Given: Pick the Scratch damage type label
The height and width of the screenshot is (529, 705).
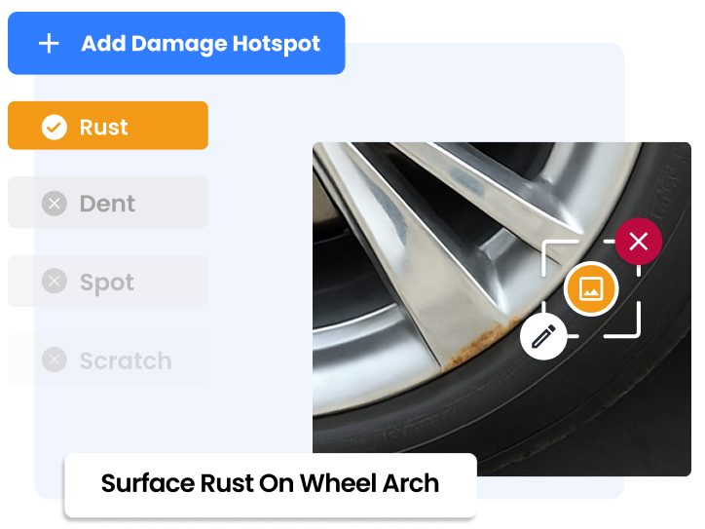Looking at the screenshot, I should [126, 360].
